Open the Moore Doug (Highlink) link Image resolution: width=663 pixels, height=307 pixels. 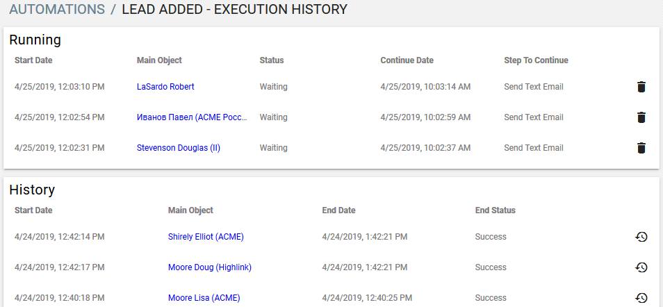coord(210,267)
